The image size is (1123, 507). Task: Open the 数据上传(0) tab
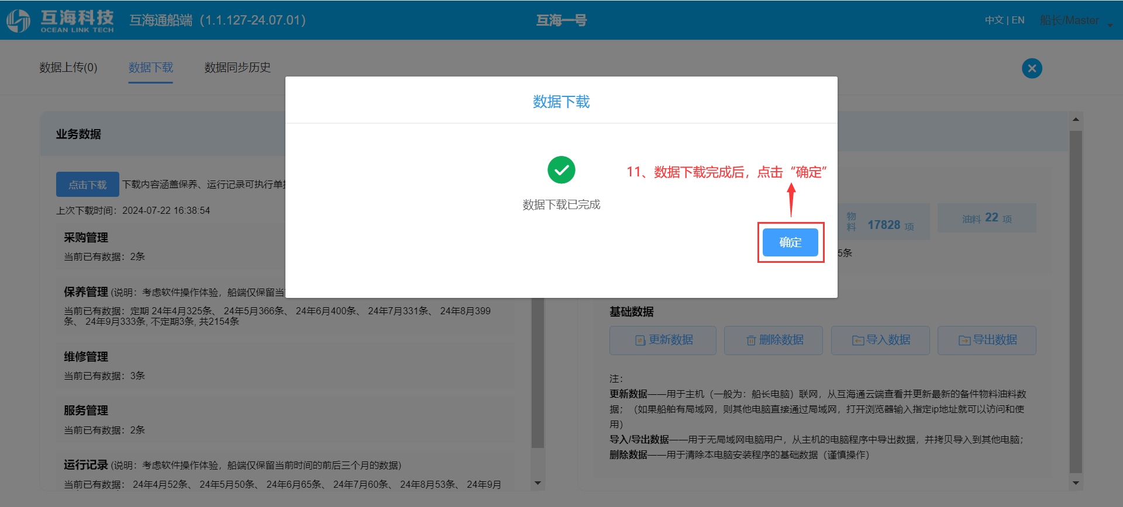(68, 68)
